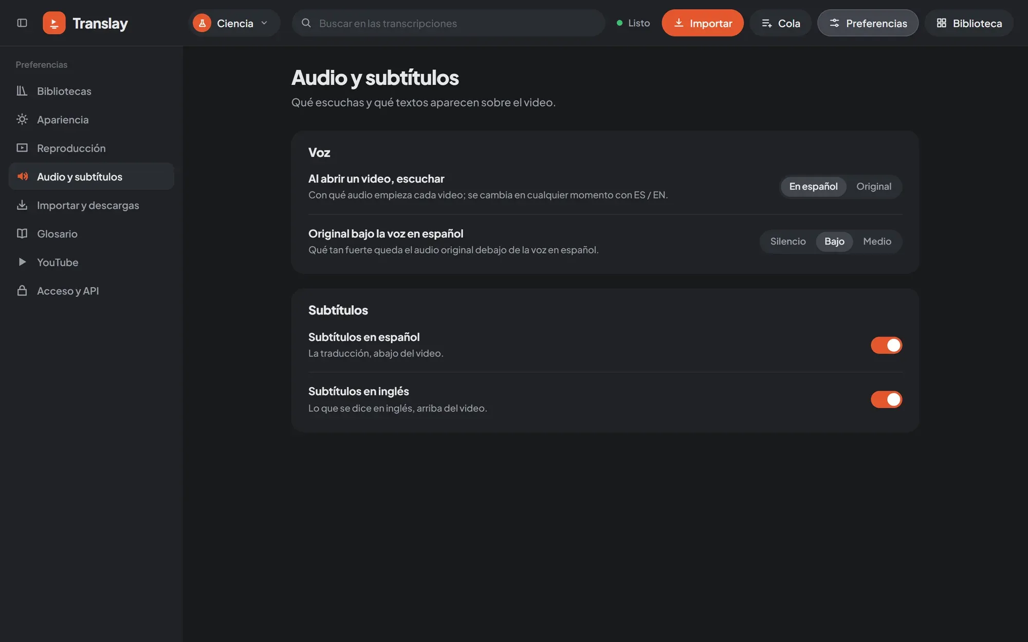
Task: Select Original as default audio
Action: 874,186
